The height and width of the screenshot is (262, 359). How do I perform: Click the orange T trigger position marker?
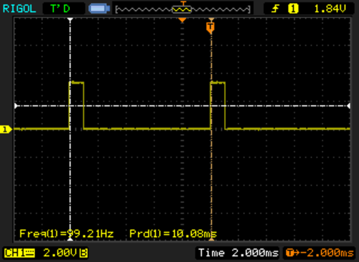210,27
